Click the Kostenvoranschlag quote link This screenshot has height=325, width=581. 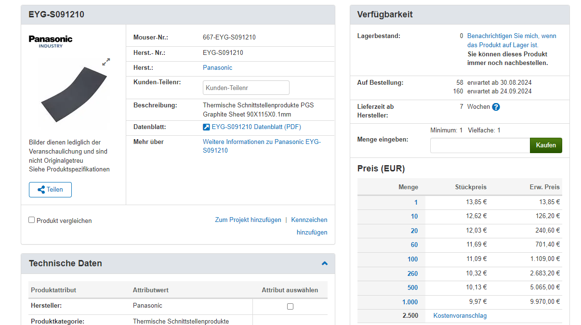tap(460, 316)
